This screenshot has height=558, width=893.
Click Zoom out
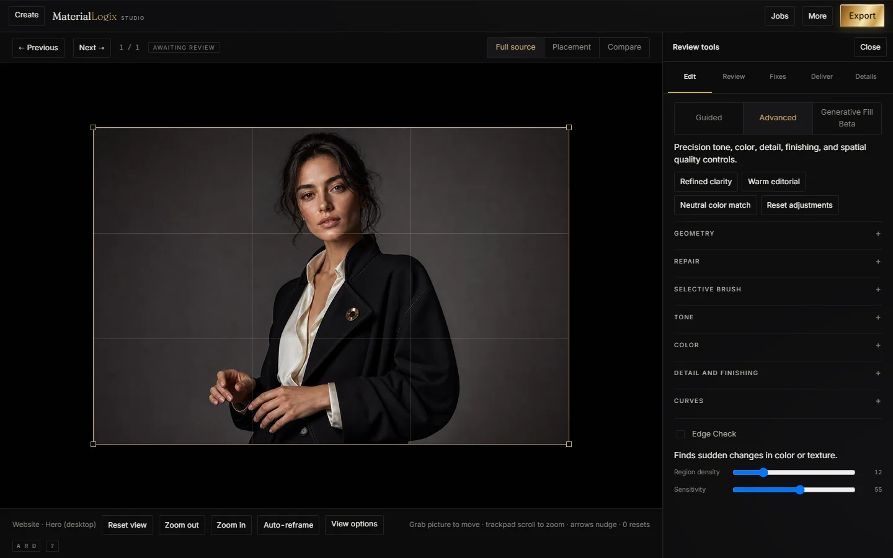click(x=182, y=525)
